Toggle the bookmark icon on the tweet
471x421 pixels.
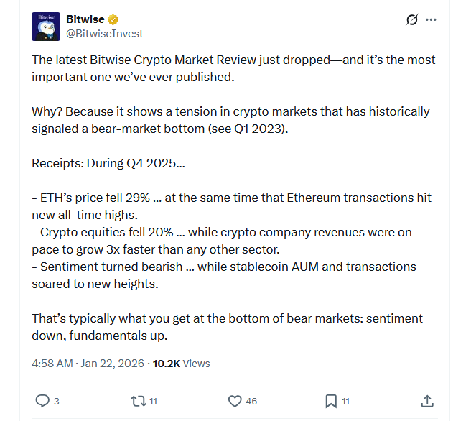[x=330, y=400]
